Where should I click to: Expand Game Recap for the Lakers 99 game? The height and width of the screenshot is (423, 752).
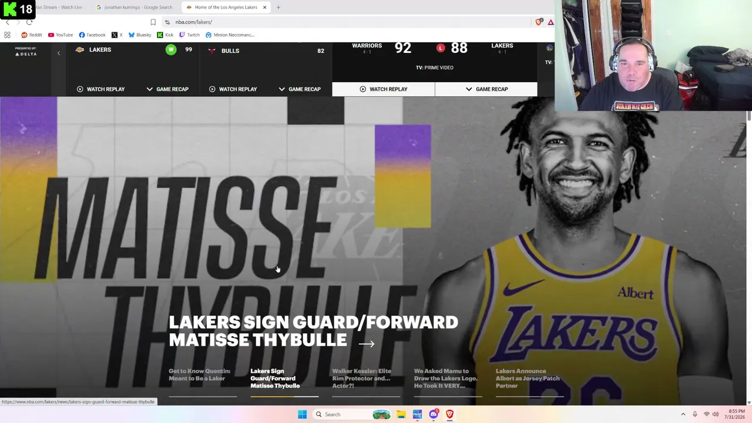(x=167, y=89)
